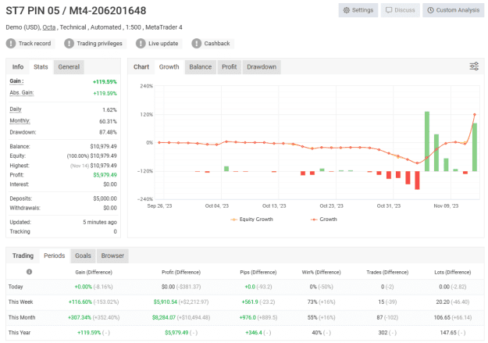Click the Monthly label
This screenshot has width=488, height=343.
click(20, 120)
